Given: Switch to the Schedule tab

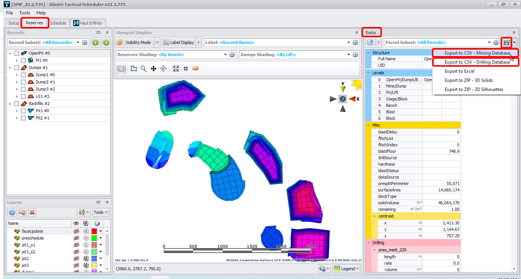Looking at the screenshot, I should coord(58,23).
